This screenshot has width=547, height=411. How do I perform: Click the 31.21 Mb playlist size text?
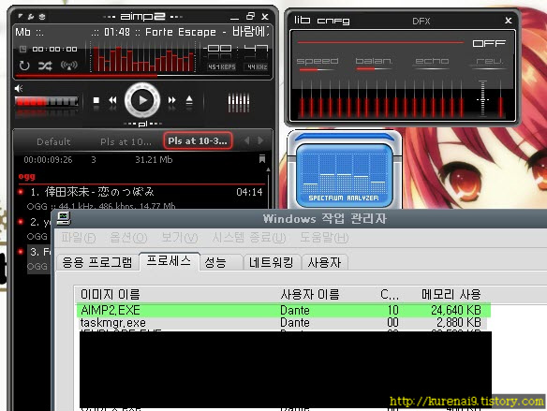[154, 160]
